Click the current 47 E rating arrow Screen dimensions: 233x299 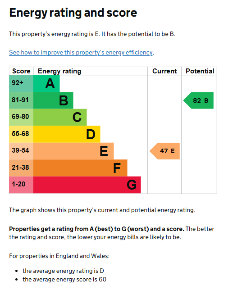click(x=164, y=151)
